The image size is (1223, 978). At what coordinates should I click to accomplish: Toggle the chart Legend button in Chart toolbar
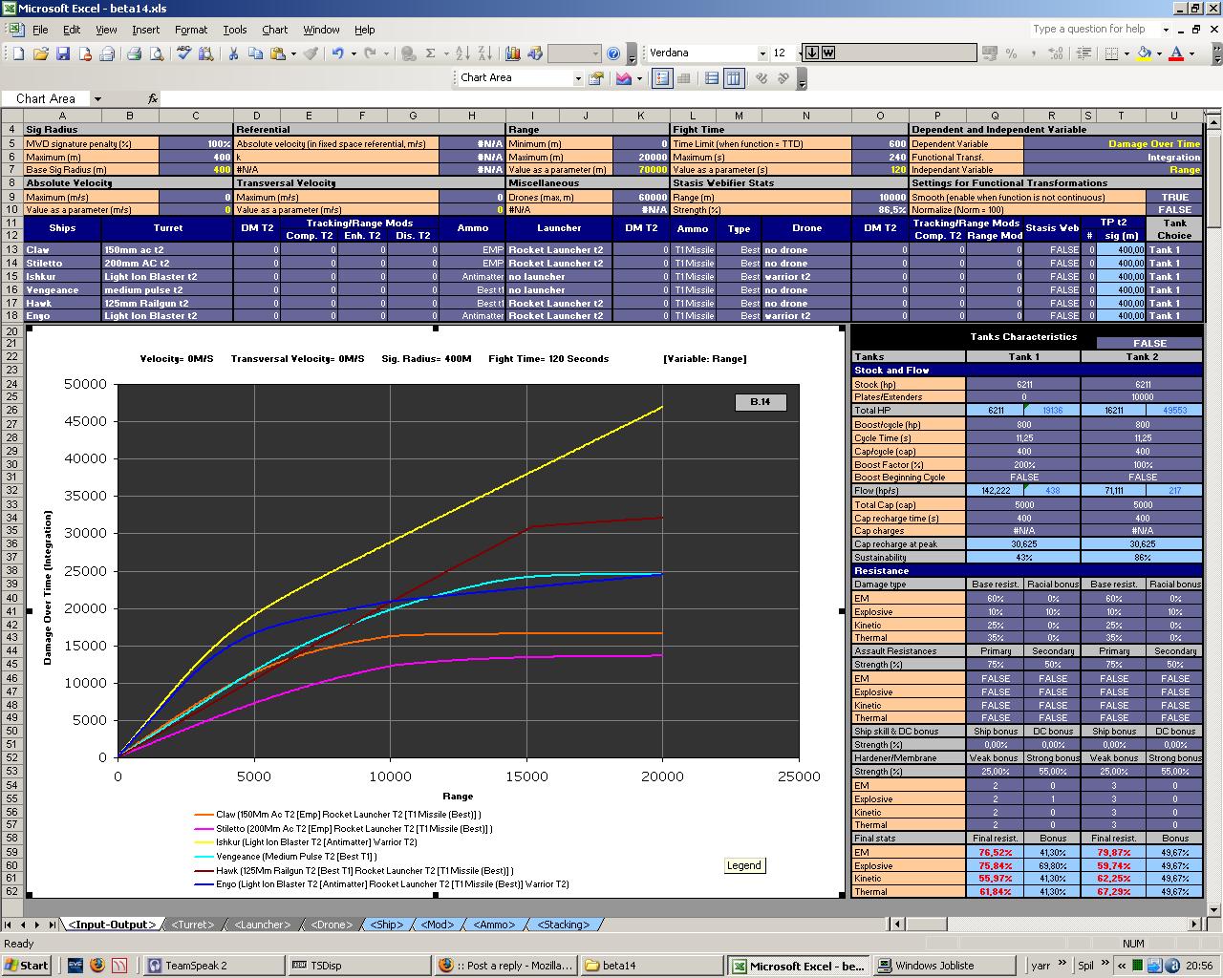coord(661,78)
